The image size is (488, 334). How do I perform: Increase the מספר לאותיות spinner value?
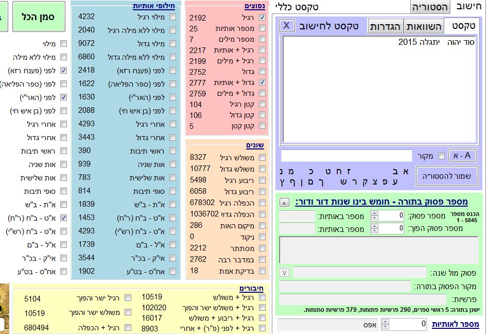tap(386, 321)
